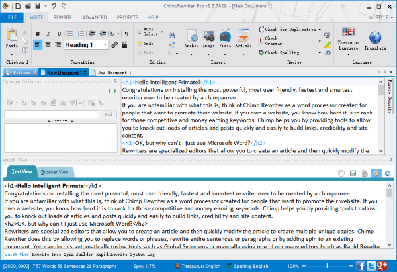The height and width of the screenshot is (272, 397).
Task: Click previous synonym green left arrow
Action: click(109, 91)
